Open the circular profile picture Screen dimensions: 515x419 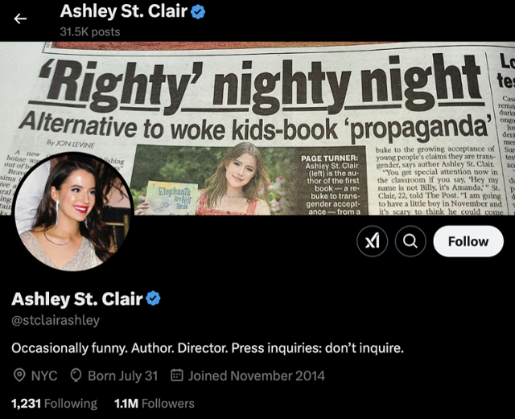73,212
